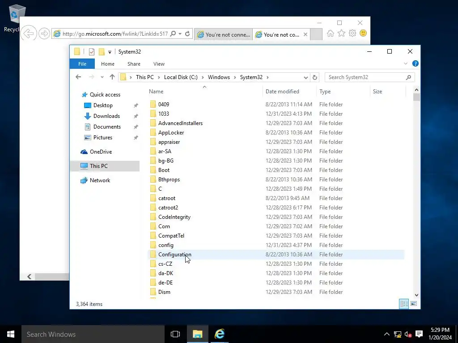
Task: Click 'Local Disk (C:)' in the breadcrumb
Action: 181,77
